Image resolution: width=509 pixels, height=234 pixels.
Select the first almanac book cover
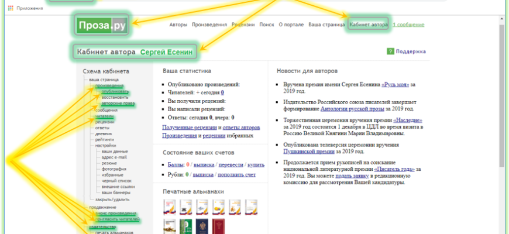click(x=170, y=207)
